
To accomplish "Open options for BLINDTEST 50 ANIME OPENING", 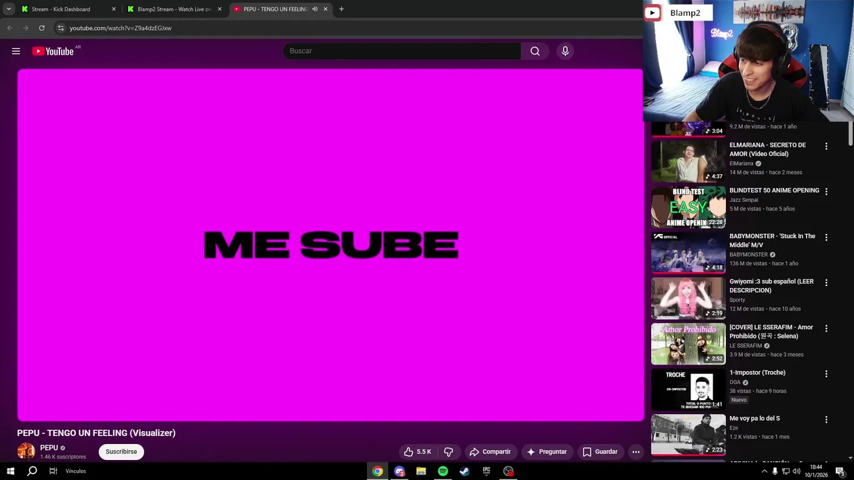I will click(x=826, y=191).
